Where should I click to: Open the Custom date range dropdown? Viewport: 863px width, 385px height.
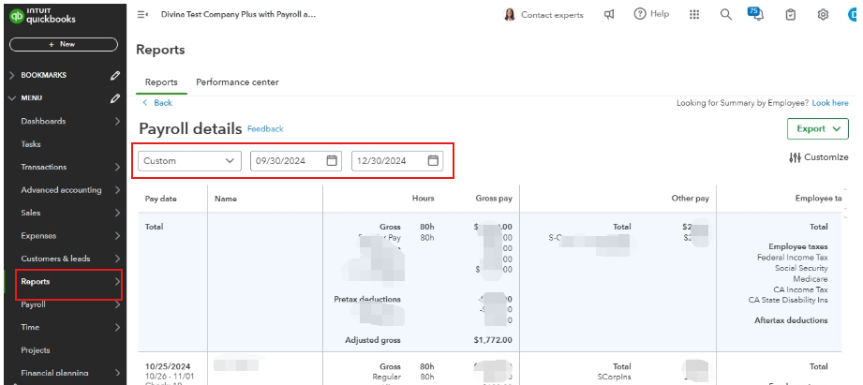click(x=189, y=160)
